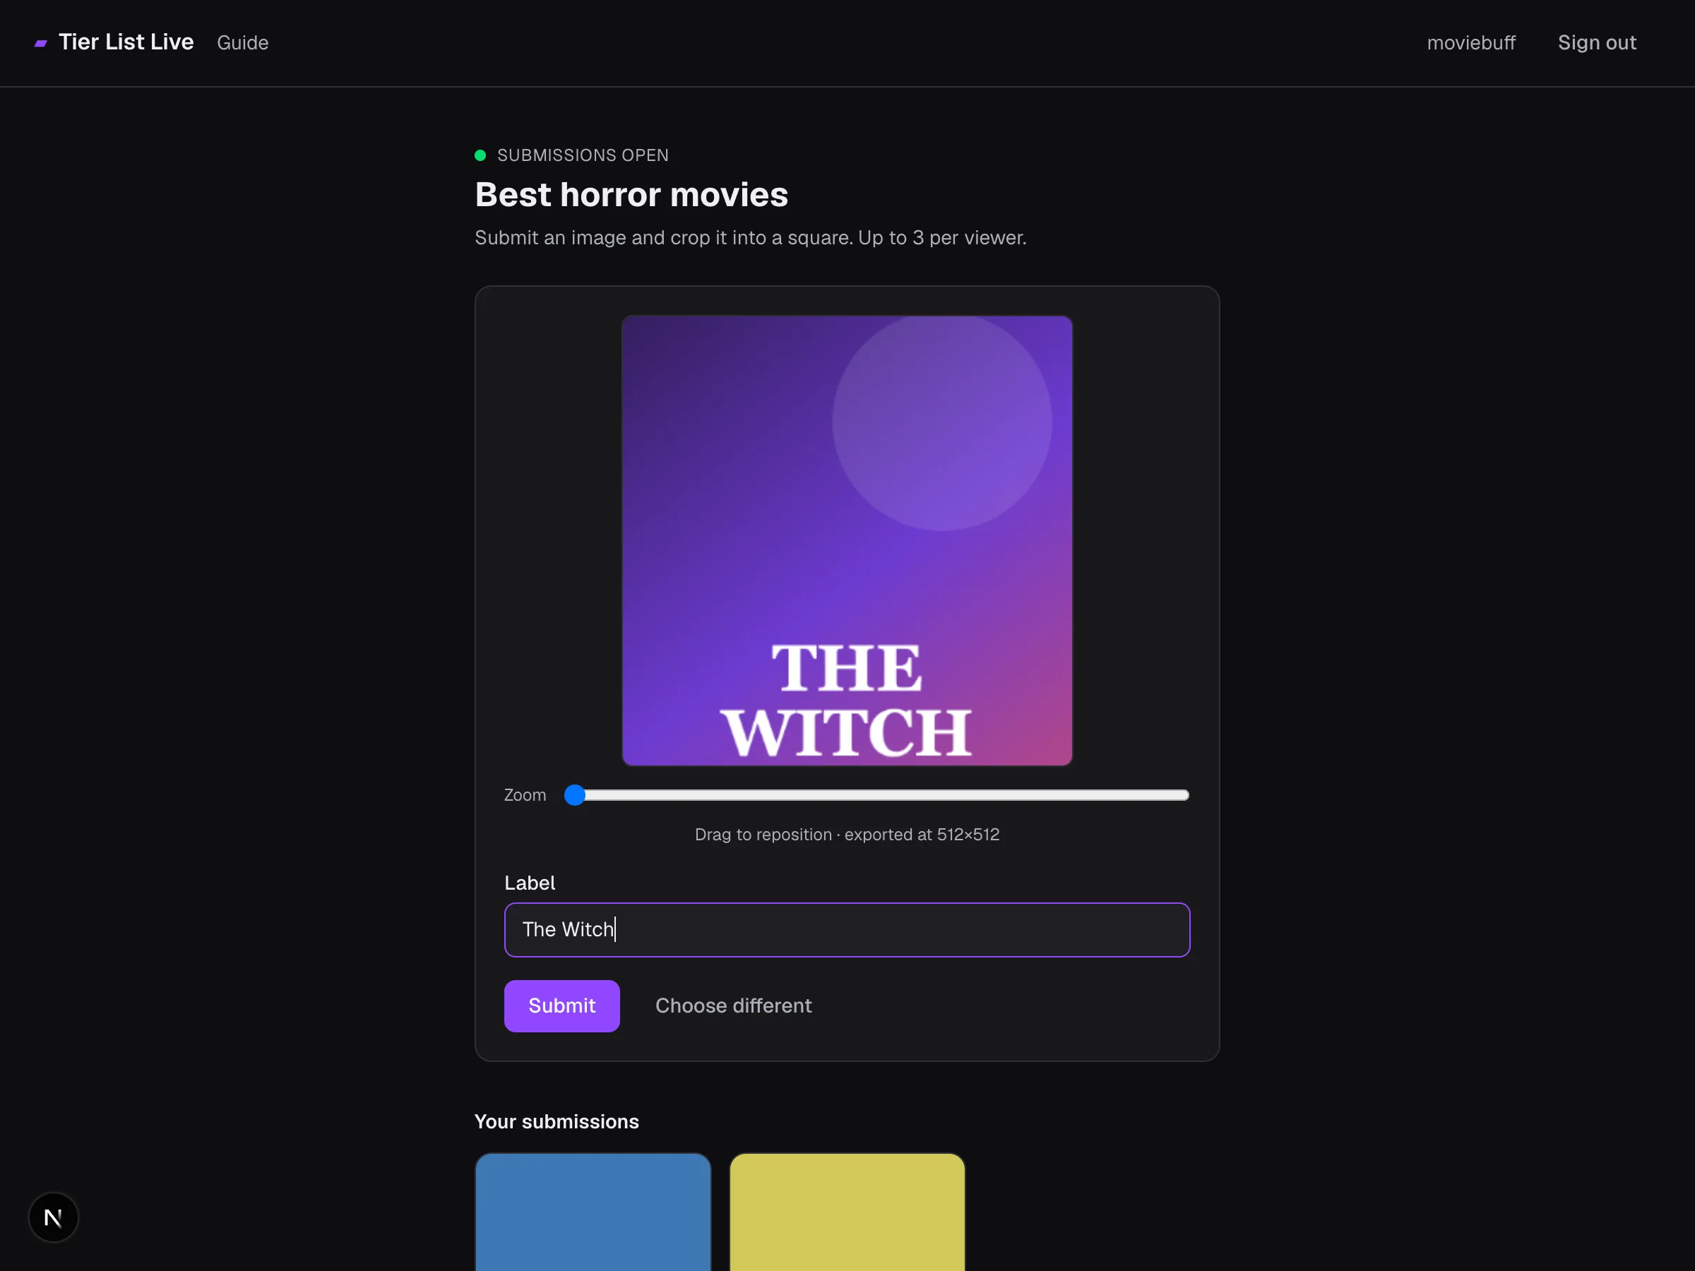Click the Best horror movies heading
The width and height of the screenshot is (1695, 1271).
631,195
